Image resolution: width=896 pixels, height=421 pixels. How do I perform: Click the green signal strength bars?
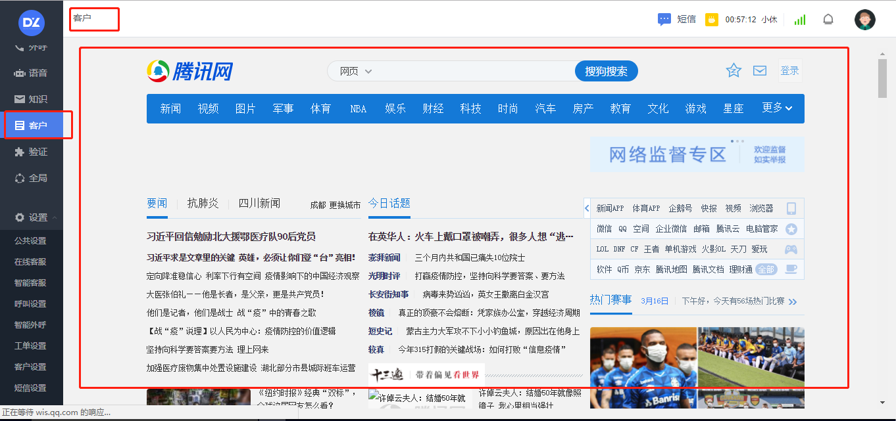(799, 20)
